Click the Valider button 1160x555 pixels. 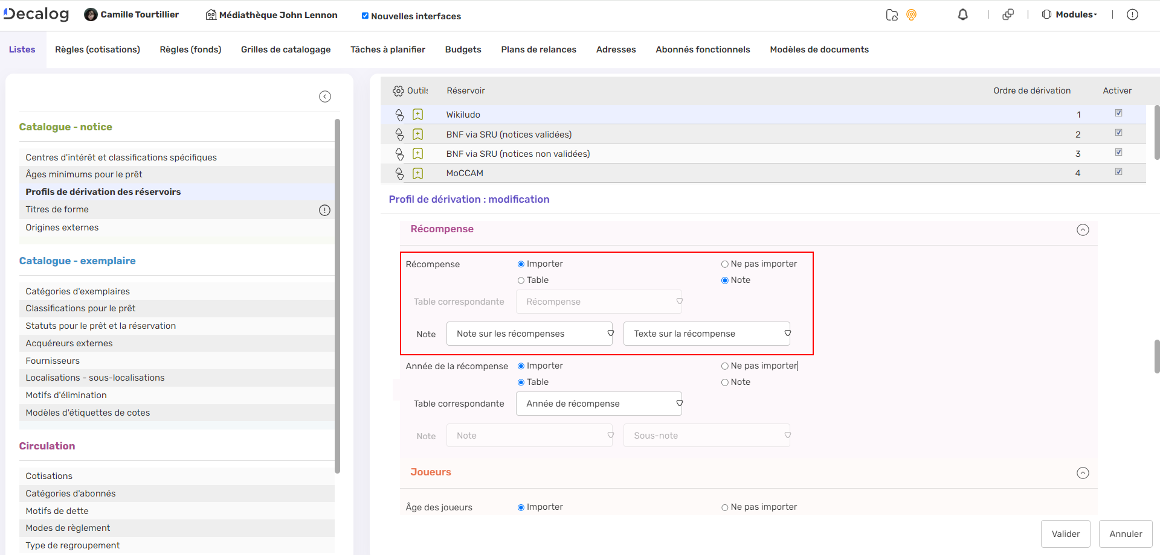(x=1065, y=534)
